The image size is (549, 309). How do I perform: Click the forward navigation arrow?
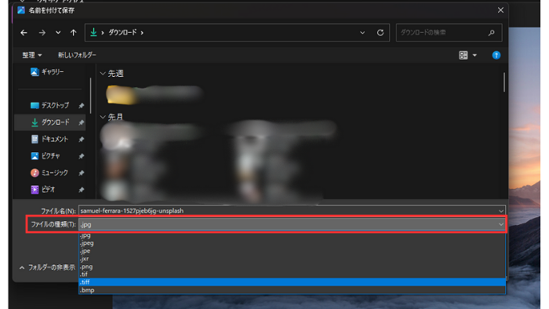[42, 33]
